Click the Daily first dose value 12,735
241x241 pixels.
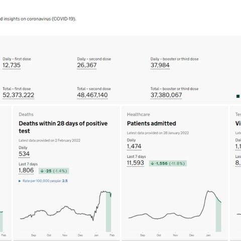pyautogui.click(x=12, y=65)
